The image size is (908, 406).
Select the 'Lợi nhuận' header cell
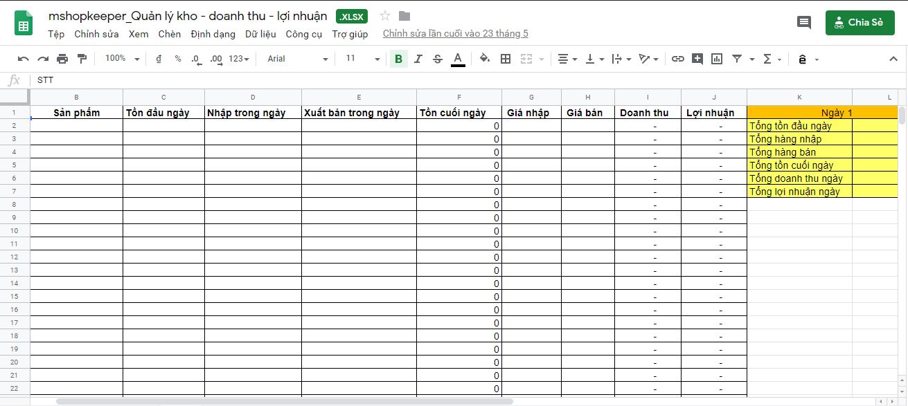(x=714, y=113)
